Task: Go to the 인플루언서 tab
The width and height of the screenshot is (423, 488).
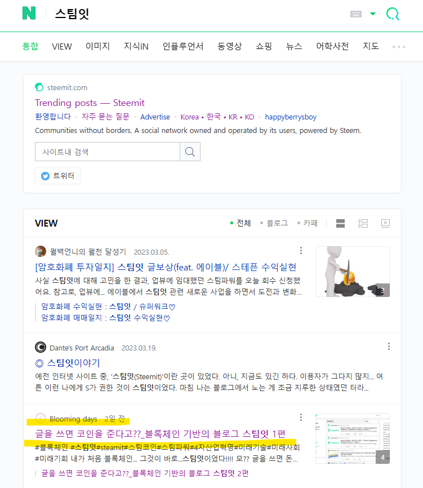Action: (183, 46)
